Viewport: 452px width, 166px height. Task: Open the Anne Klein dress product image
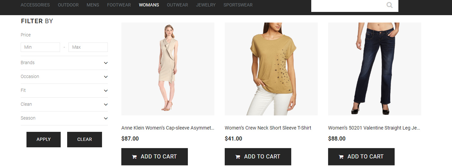[x=168, y=69]
